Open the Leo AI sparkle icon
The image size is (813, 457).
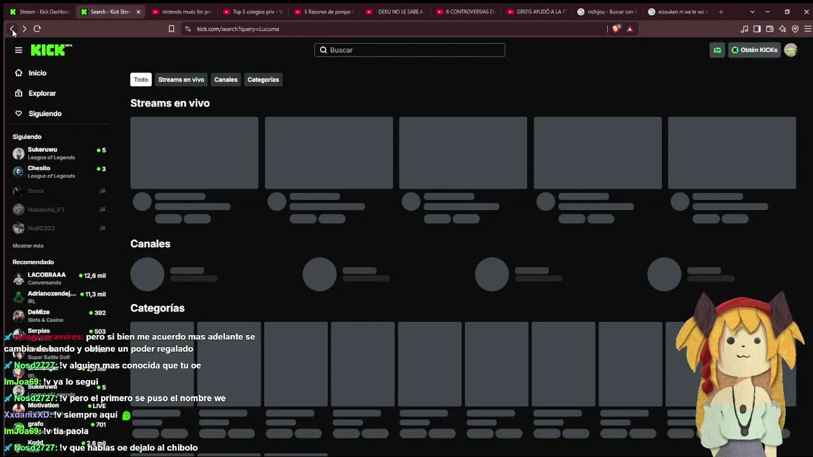(783, 29)
